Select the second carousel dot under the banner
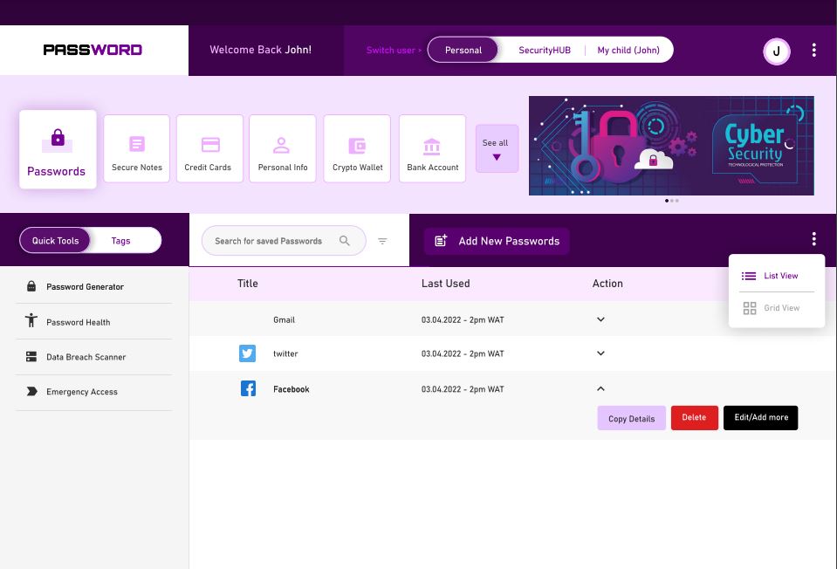 [x=671, y=200]
